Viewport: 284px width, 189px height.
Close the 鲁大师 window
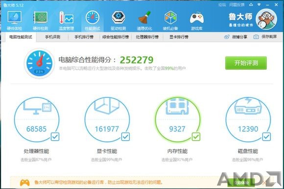276,5
